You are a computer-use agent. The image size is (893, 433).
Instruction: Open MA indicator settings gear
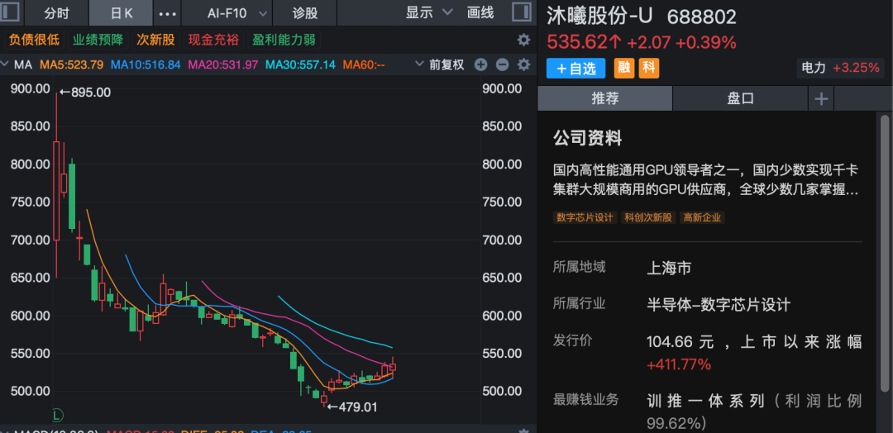pyautogui.click(x=523, y=64)
